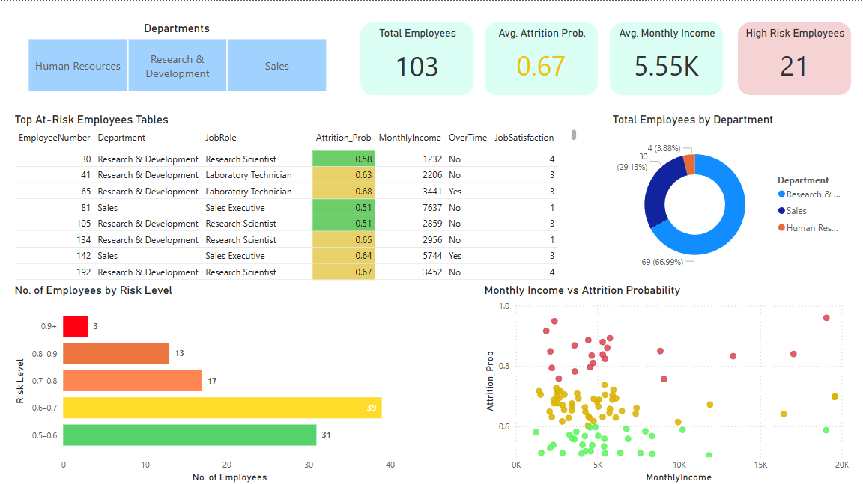Click the table's vertical scrollbar
This screenshot has height=484, width=863.
click(572, 135)
